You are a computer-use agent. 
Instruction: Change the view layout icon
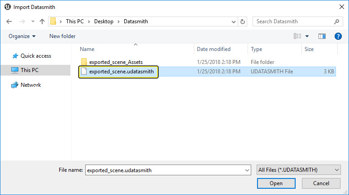pyautogui.click(x=297, y=36)
